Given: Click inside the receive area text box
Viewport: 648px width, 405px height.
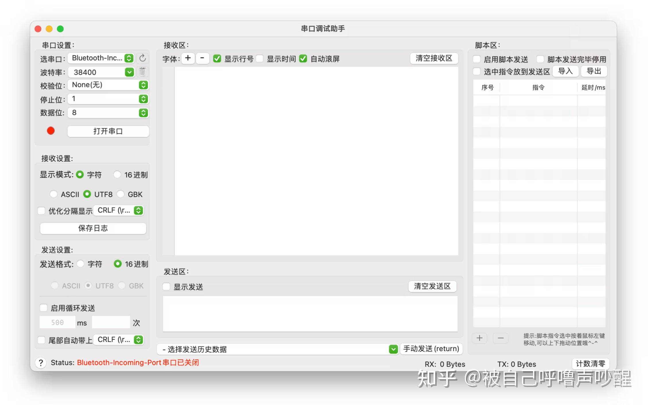Looking at the screenshot, I should tap(316, 161).
